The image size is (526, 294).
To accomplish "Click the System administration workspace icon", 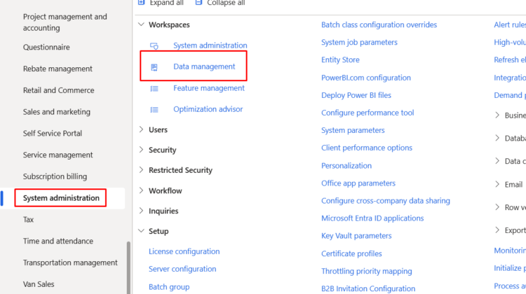I will coord(154,45).
